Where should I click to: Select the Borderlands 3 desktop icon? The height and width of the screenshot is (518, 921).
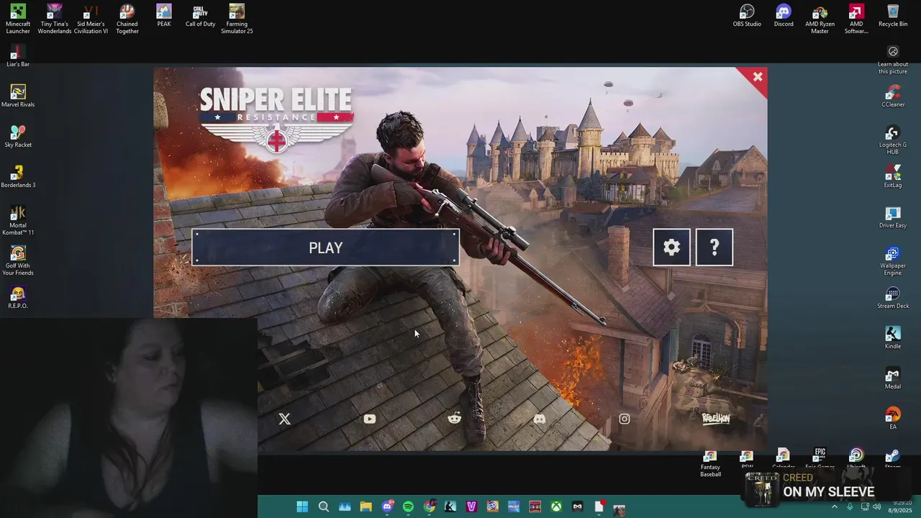(18, 177)
